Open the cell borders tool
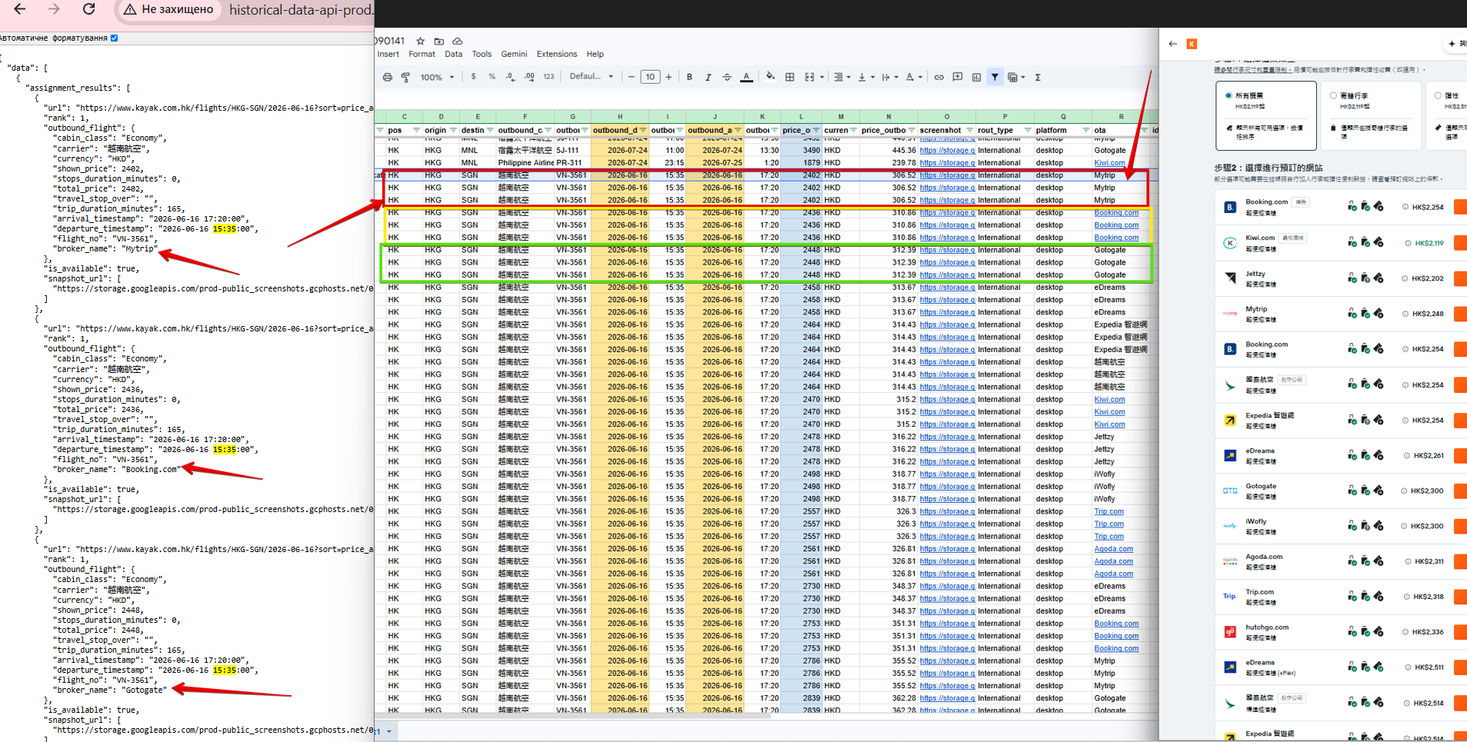 click(x=789, y=77)
